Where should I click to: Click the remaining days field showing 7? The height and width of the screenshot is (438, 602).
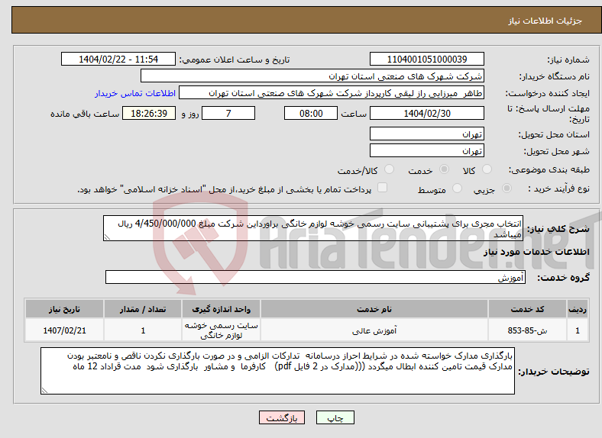click(x=228, y=113)
